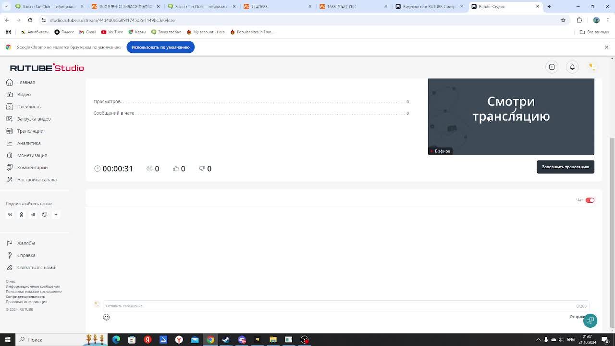Open browser extensions puzzle icon
Image resolution: width=615 pixels, height=346 pixels.
579,20
